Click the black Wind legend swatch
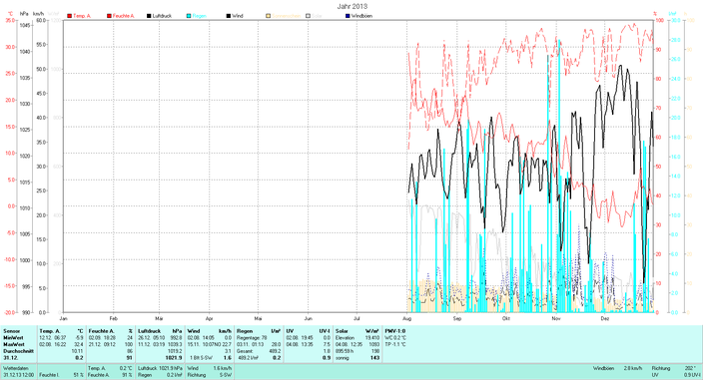This screenshot has width=703, height=380. [x=229, y=16]
